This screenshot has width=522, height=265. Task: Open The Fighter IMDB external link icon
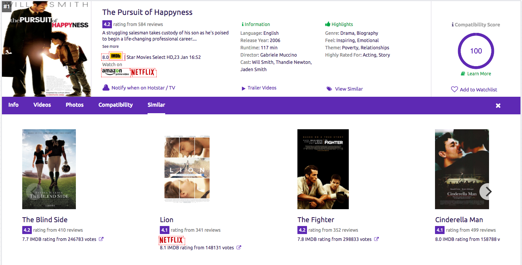point(376,239)
